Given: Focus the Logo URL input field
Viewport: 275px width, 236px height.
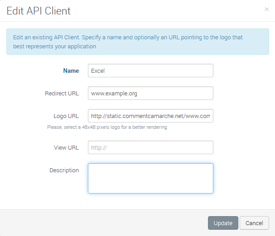Looking at the screenshot, I should (150, 116).
